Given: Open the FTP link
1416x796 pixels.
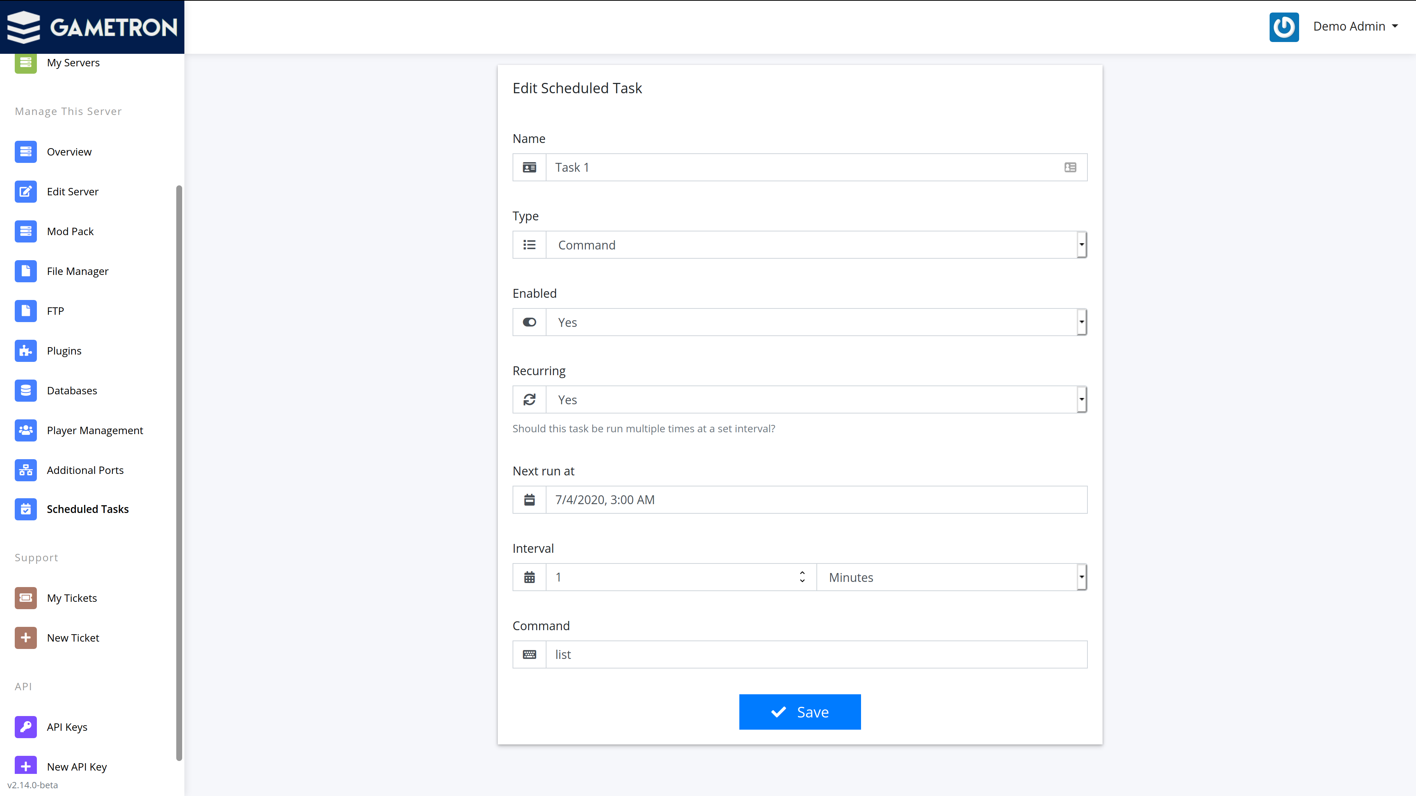Looking at the screenshot, I should [x=56, y=311].
